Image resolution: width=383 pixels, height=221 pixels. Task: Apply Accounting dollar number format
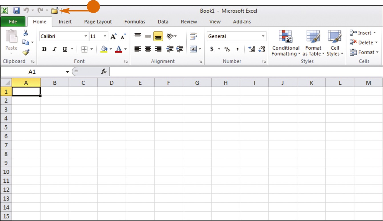tap(212, 49)
